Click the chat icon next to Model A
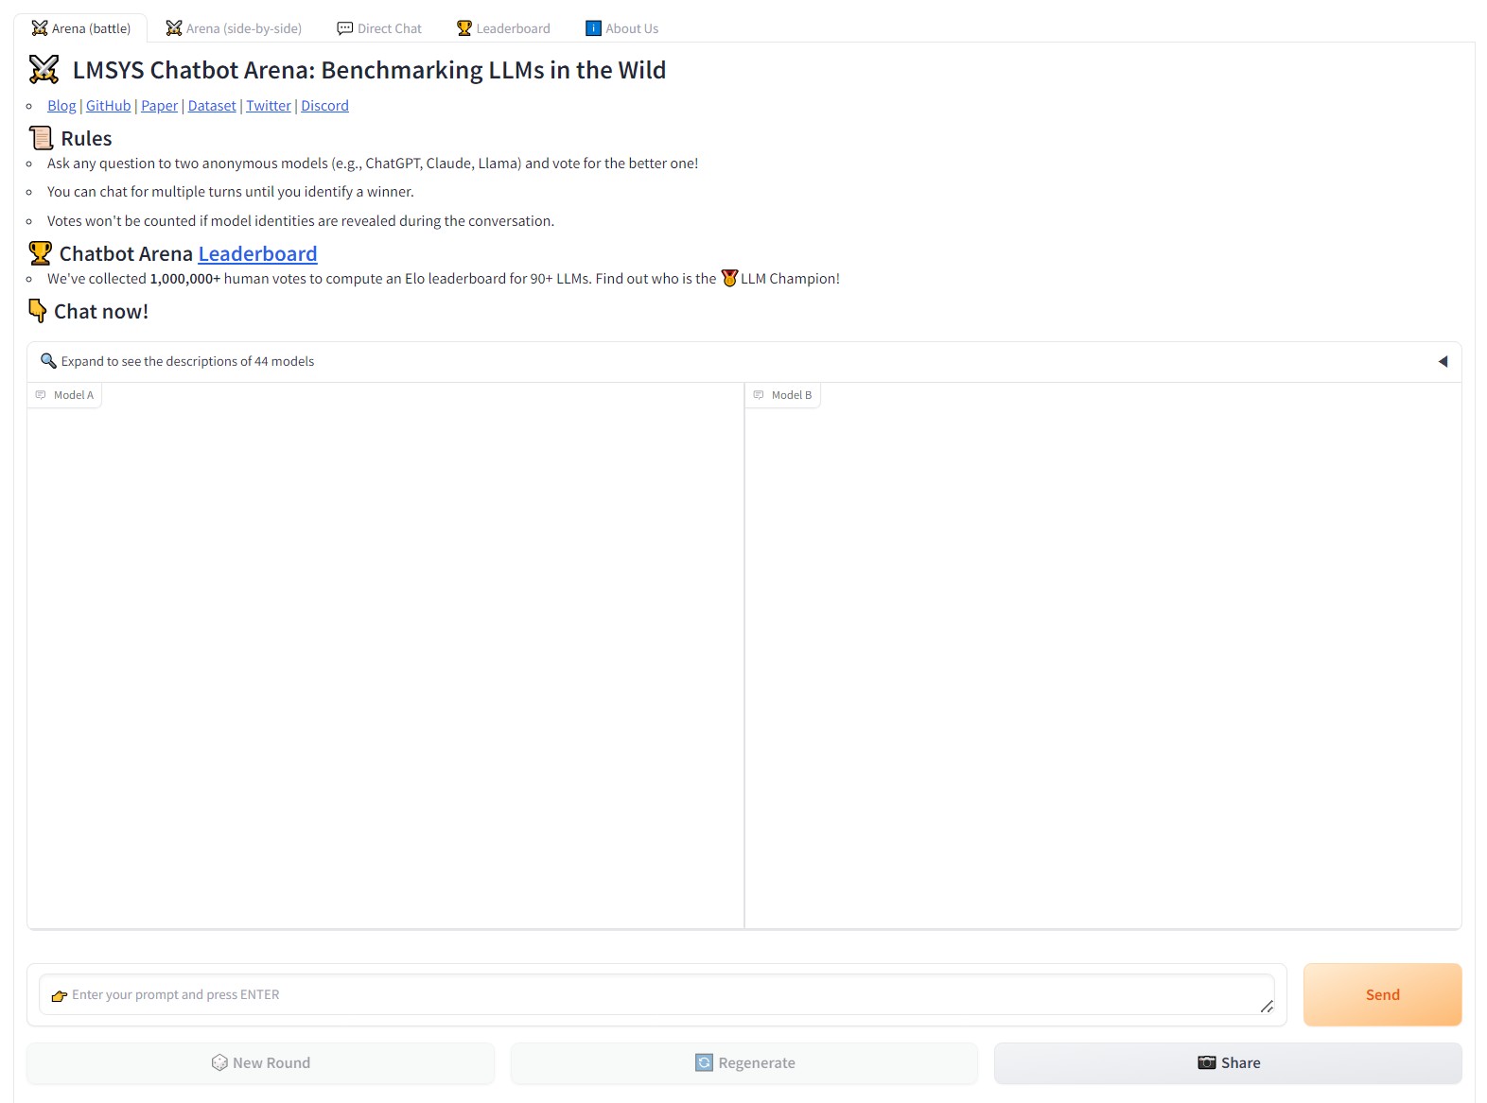The image size is (1487, 1103). (x=41, y=395)
